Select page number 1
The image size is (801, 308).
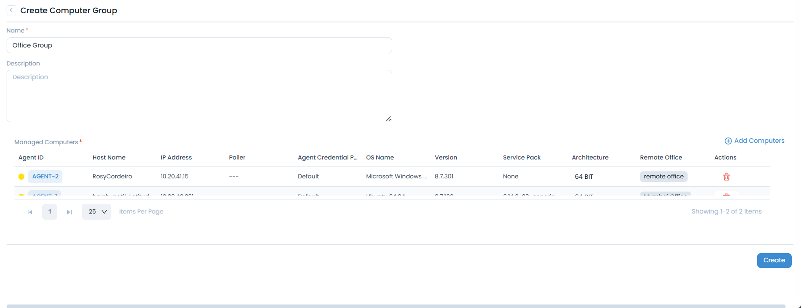50,211
